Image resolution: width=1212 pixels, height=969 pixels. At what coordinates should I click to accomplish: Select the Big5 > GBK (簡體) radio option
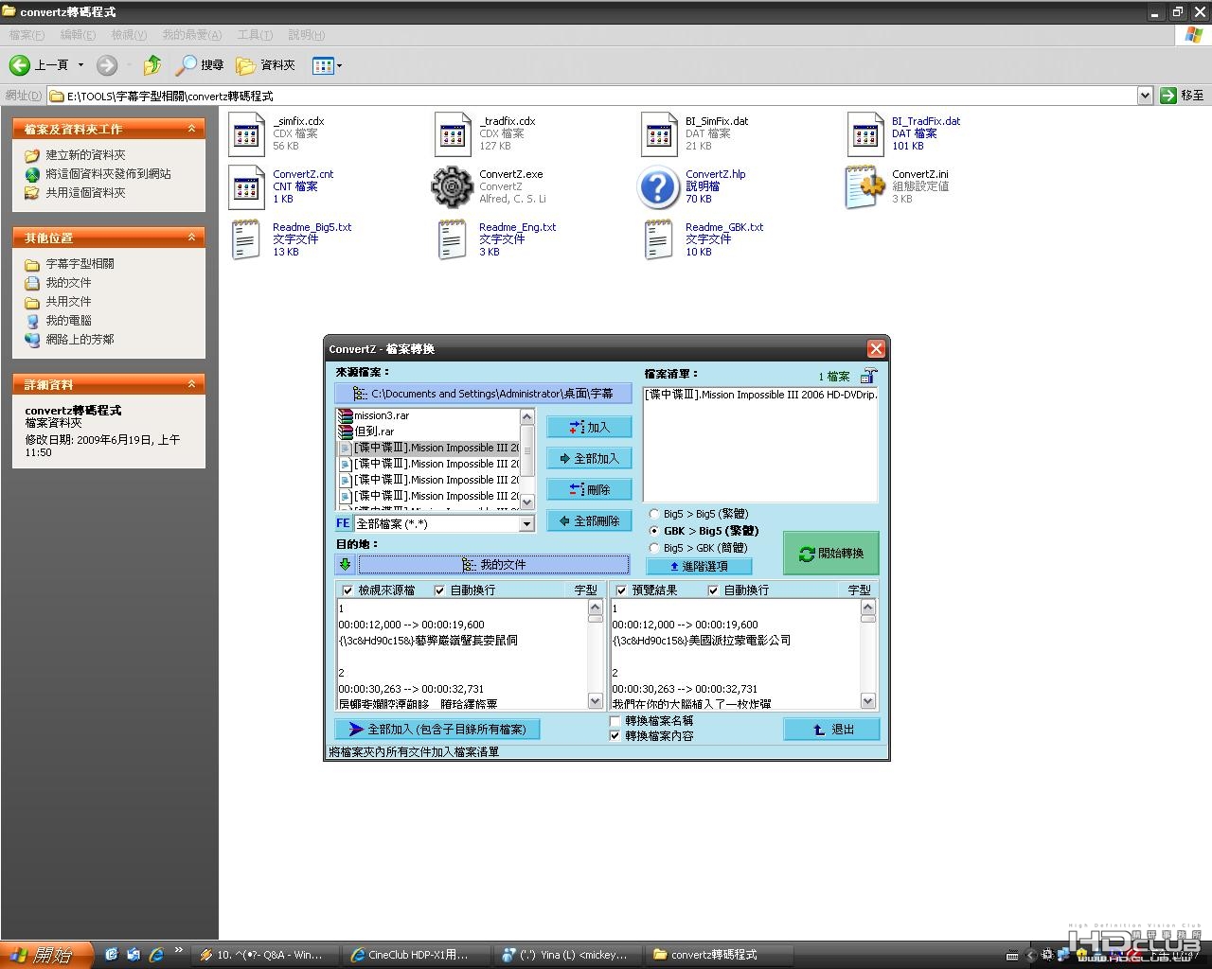[x=654, y=548]
